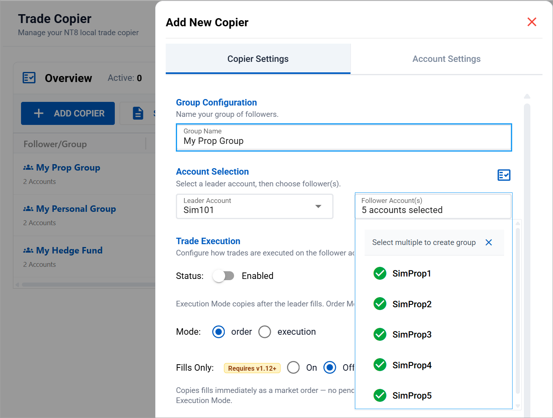Toggle the Status Enabled switch
Viewport: 553px width, 418px height.
(224, 276)
